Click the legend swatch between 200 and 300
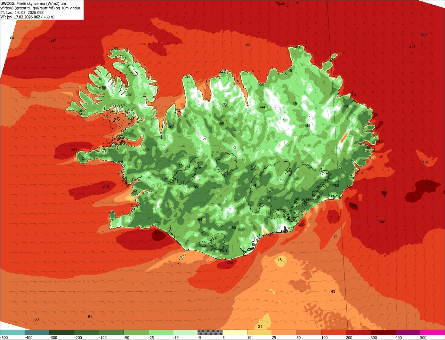Image resolution: width=445 pixels, height=340 pixels. click(x=358, y=332)
